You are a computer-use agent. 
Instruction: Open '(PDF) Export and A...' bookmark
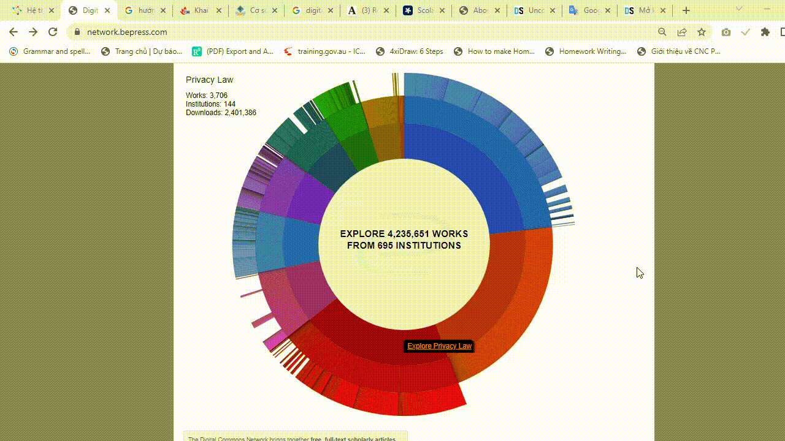[233, 51]
